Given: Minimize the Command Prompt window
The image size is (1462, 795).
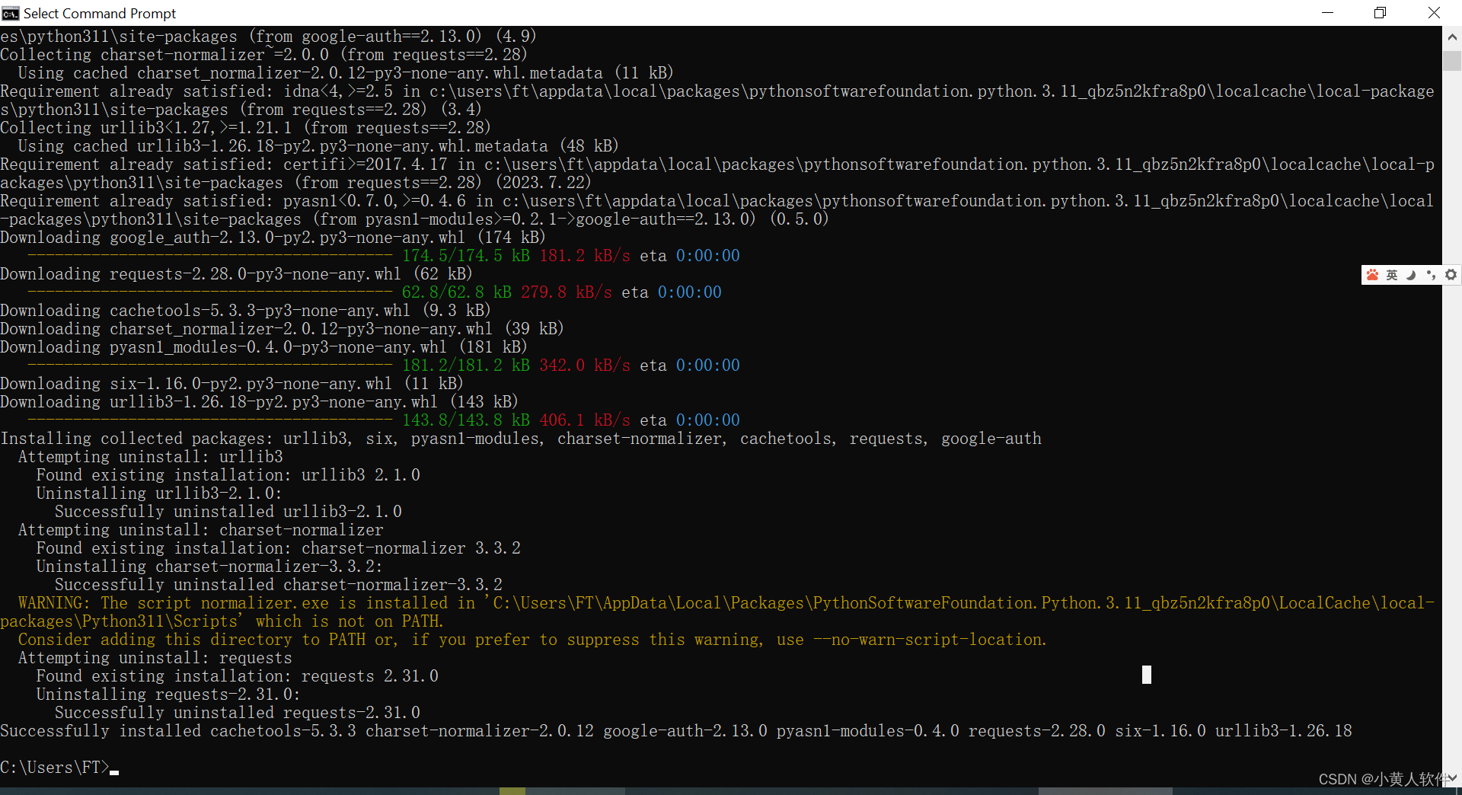Looking at the screenshot, I should click(x=1327, y=13).
